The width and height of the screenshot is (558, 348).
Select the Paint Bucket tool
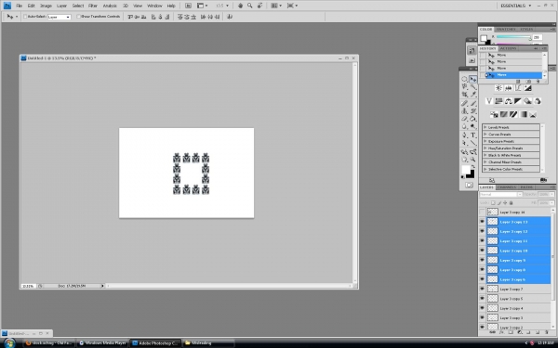[473, 119]
